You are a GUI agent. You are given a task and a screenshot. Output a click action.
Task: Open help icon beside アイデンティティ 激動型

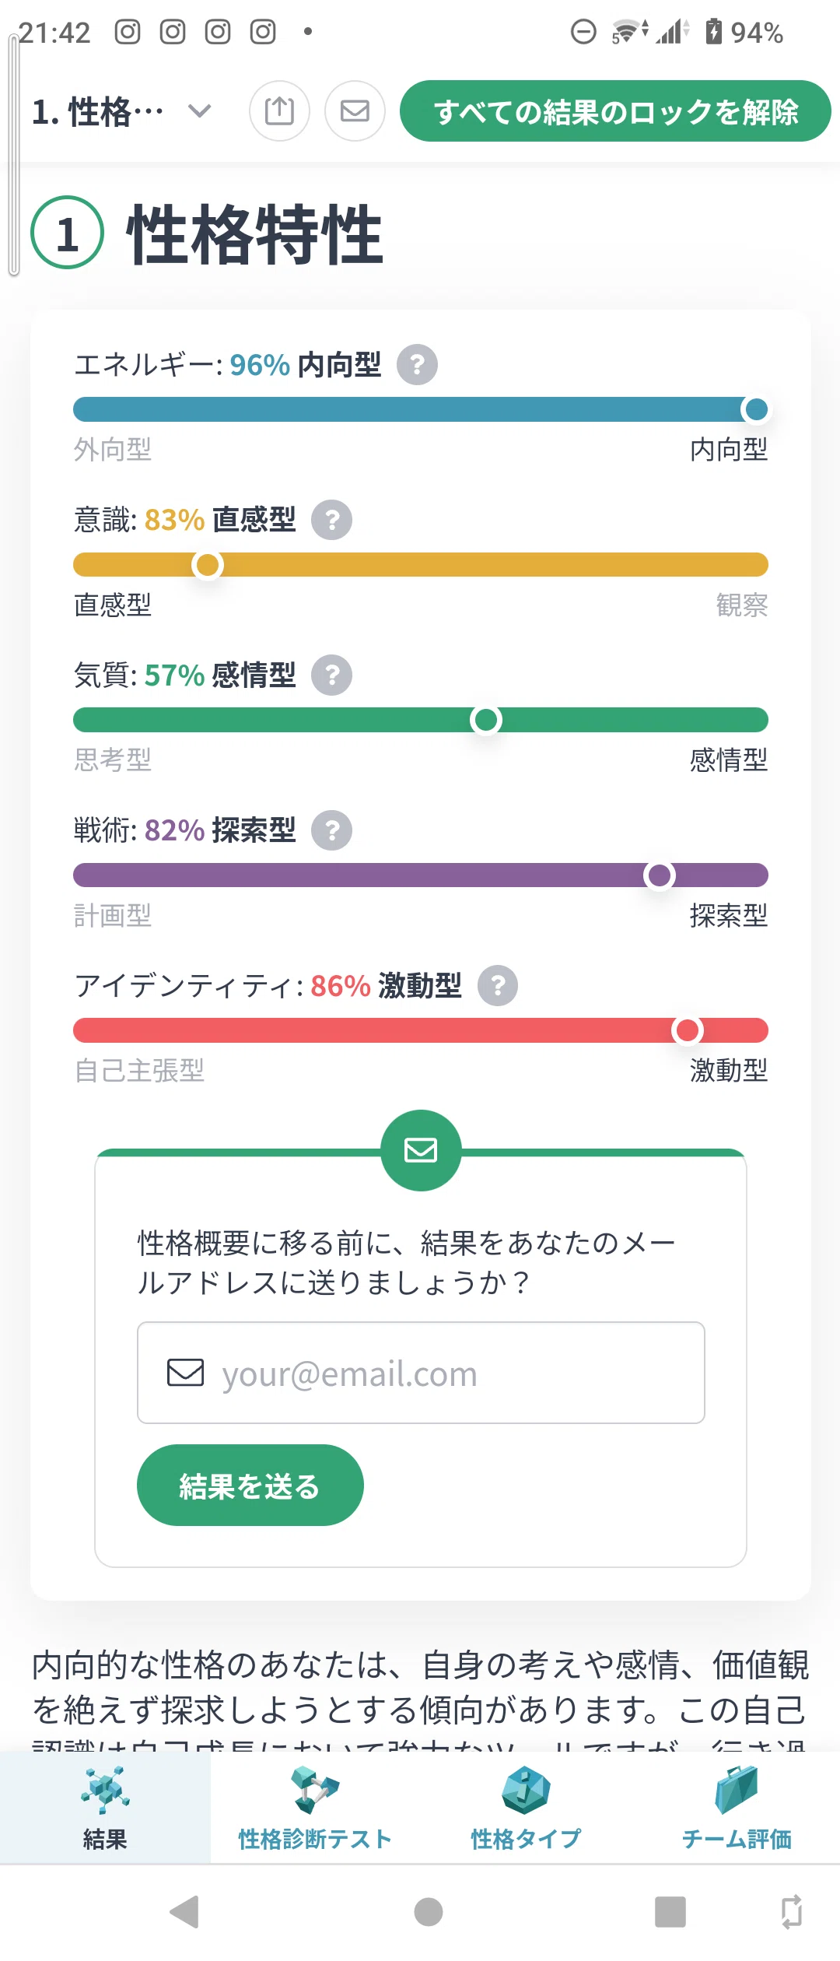pyautogui.click(x=498, y=986)
